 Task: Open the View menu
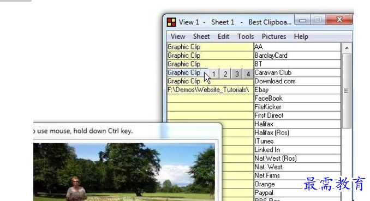click(x=178, y=36)
